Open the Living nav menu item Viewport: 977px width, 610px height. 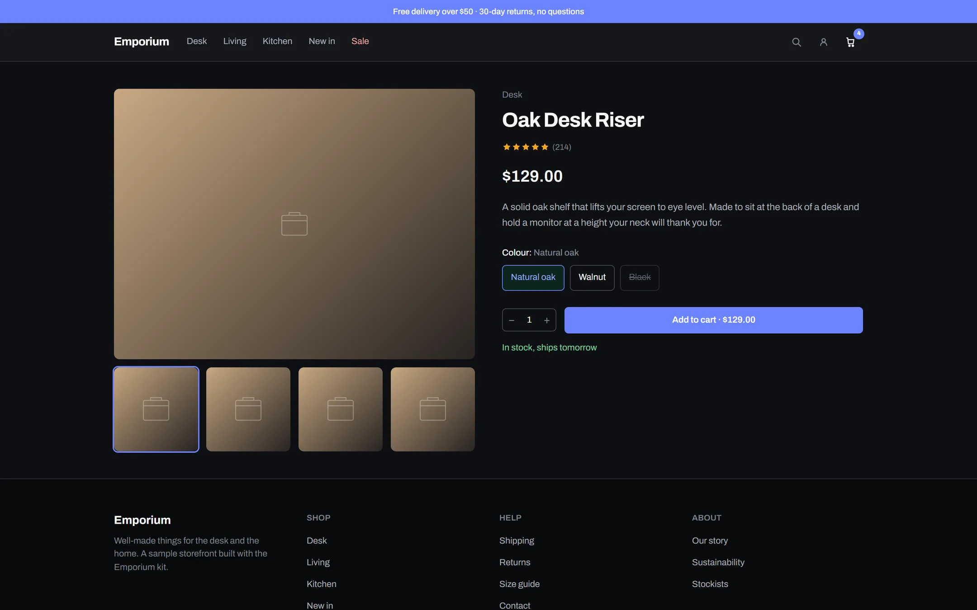(x=235, y=41)
